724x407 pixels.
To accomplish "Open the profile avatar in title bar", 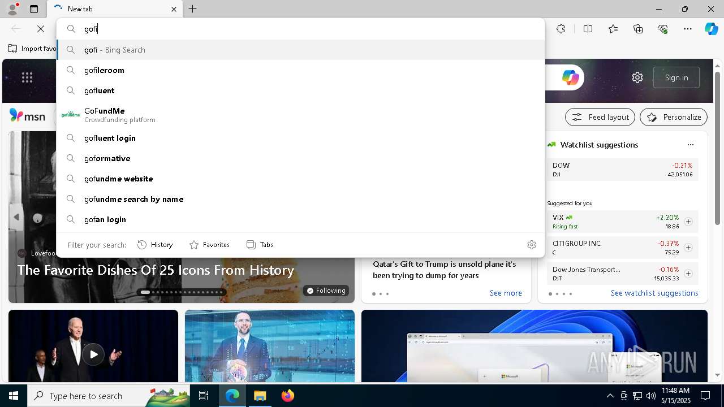I will [12, 9].
